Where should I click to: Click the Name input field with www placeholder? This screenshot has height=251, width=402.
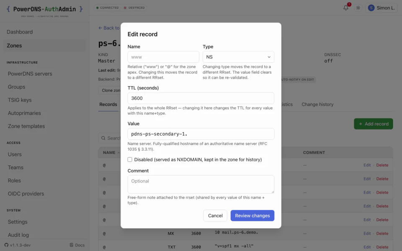pos(163,57)
